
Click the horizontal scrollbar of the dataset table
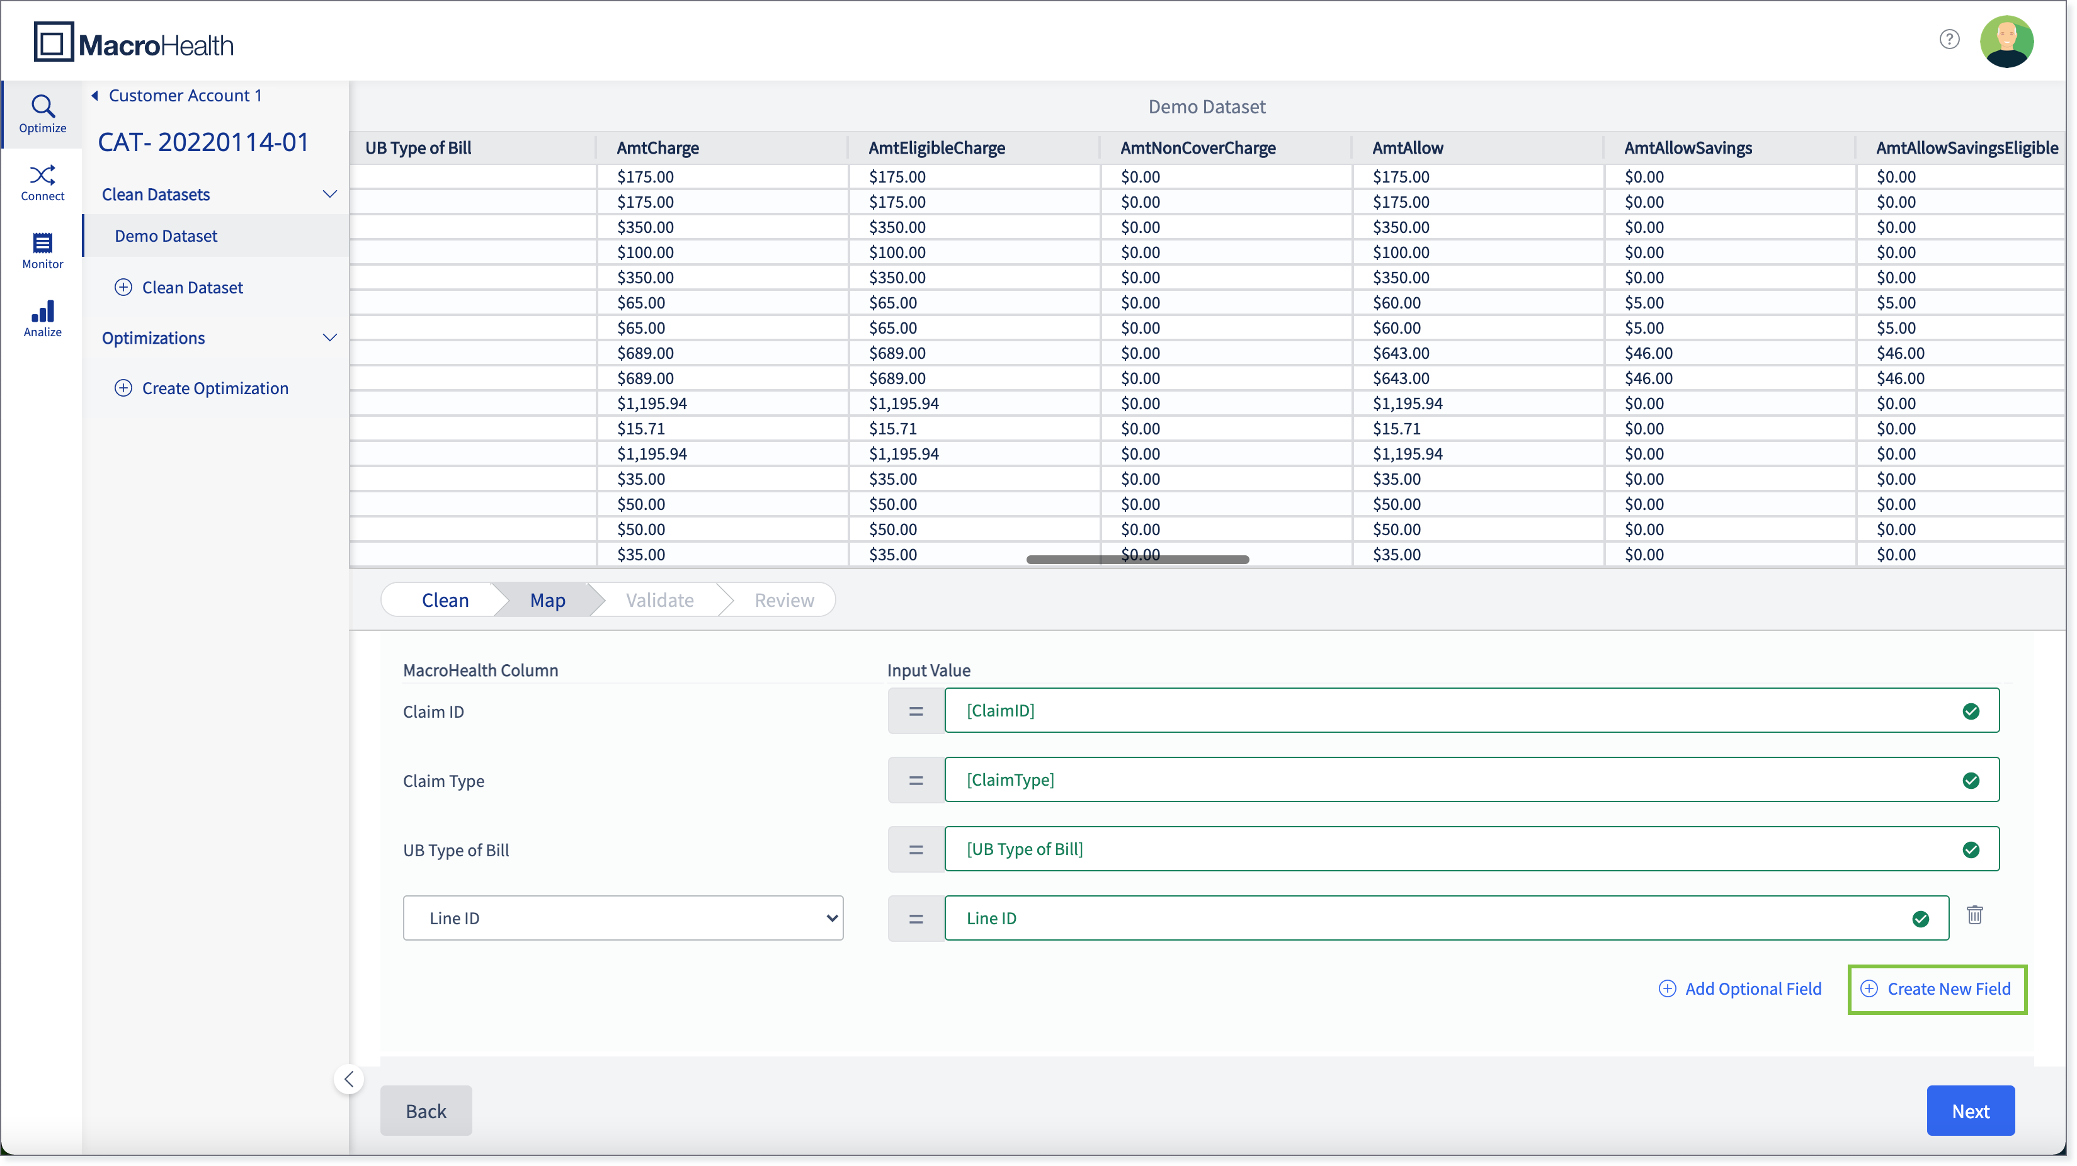1137,559
